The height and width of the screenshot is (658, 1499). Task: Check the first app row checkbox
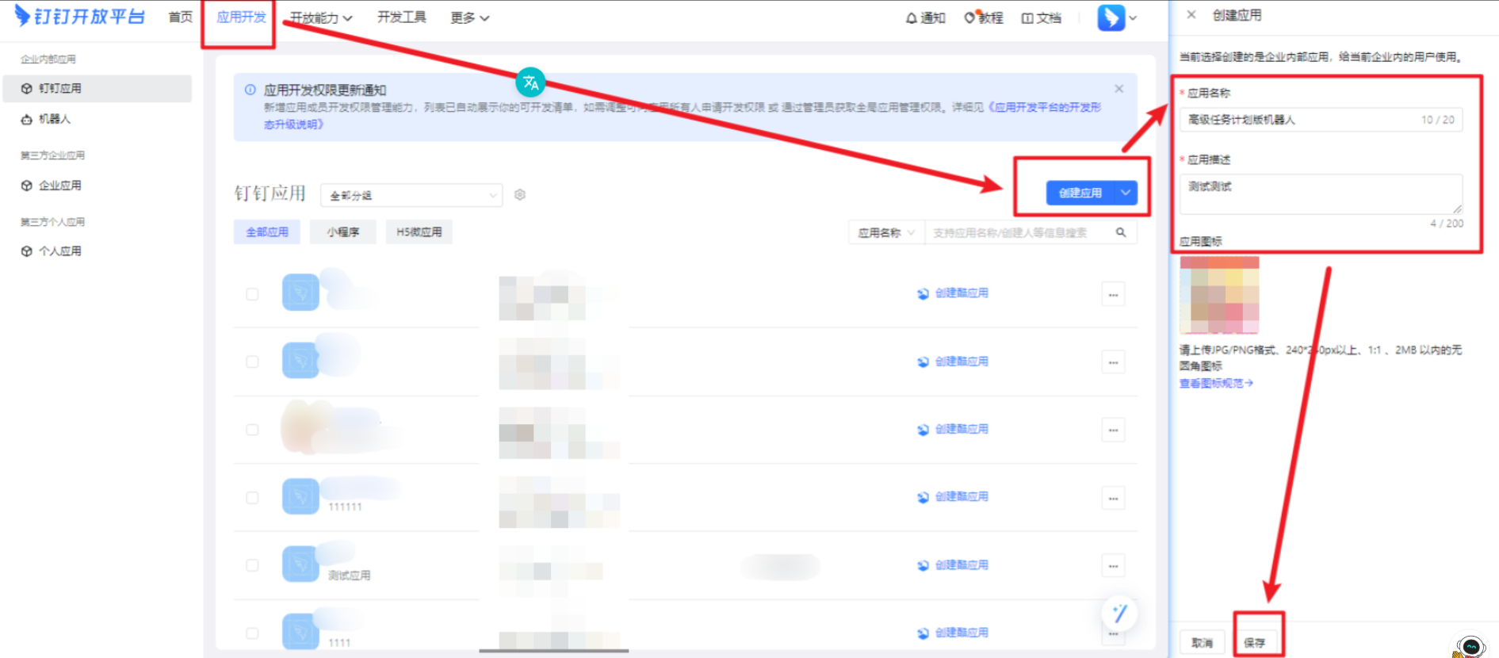pos(252,294)
